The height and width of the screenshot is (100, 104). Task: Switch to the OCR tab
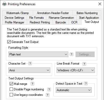(74, 22)
